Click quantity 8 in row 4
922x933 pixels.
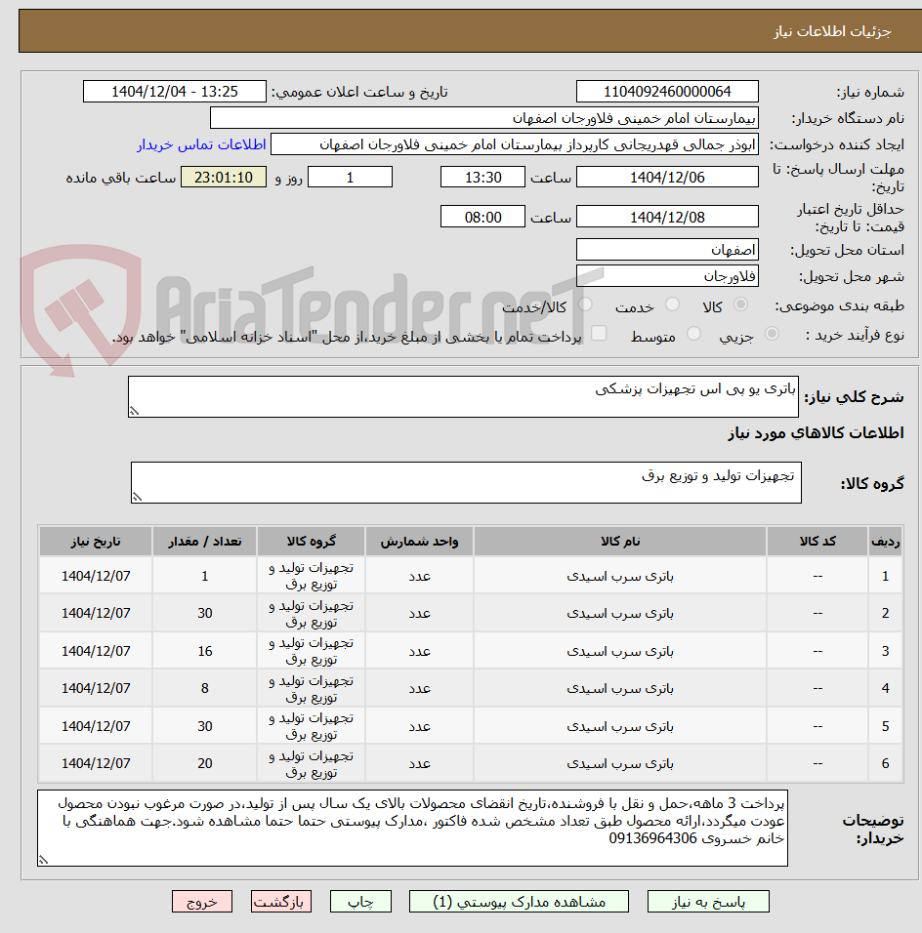(204, 688)
